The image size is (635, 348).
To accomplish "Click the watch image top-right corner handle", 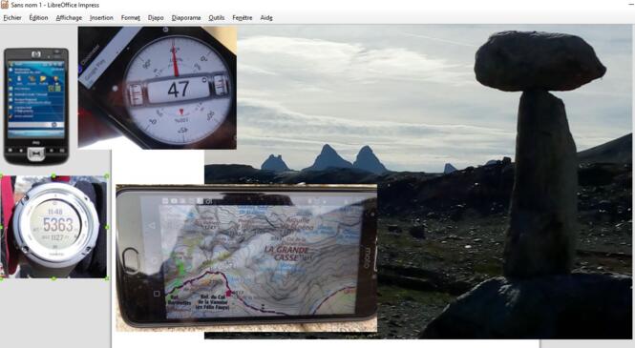I will pos(107,176).
